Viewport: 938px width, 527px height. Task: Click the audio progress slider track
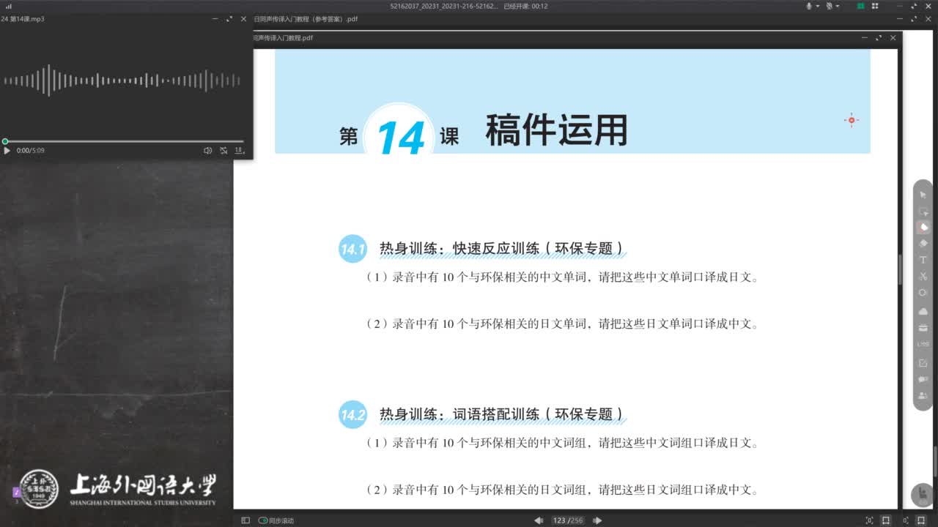pos(125,141)
